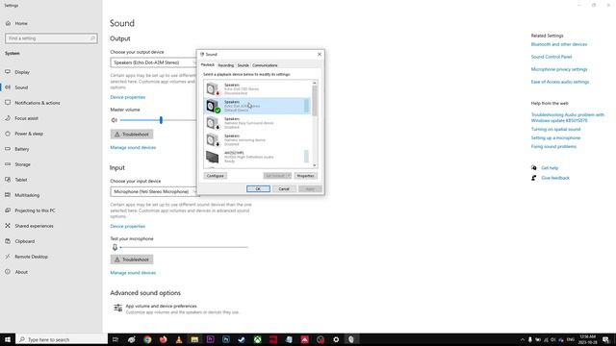Close the Sound dialog
The image size is (616, 346).
pyautogui.click(x=320, y=54)
